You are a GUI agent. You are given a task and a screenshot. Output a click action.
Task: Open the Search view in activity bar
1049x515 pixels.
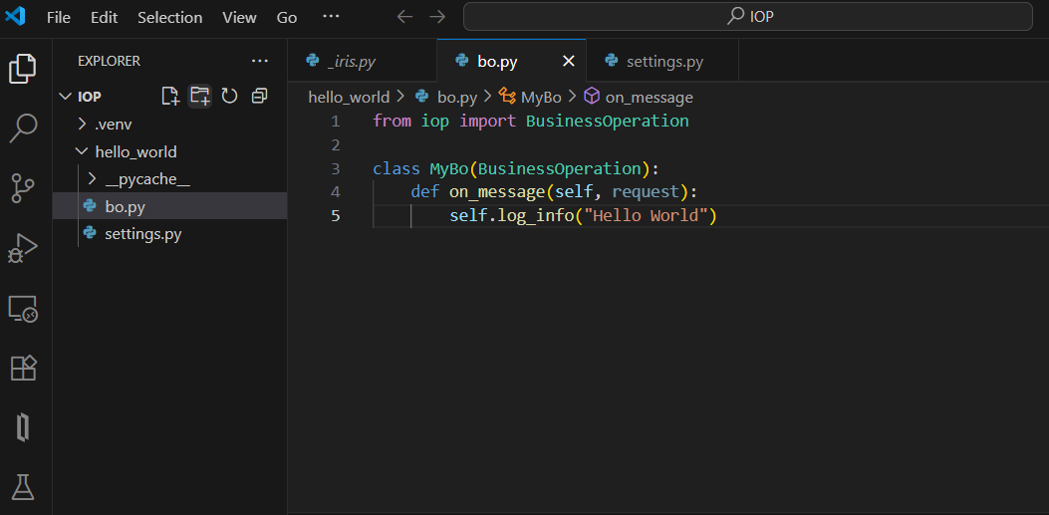click(x=23, y=127)
